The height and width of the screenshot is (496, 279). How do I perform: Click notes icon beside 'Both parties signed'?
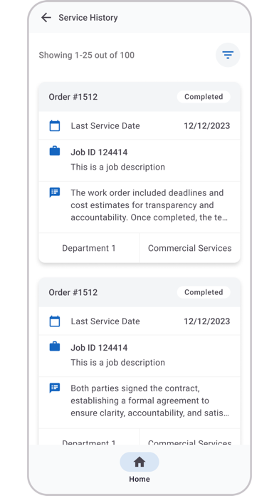[x=55, y=388]
